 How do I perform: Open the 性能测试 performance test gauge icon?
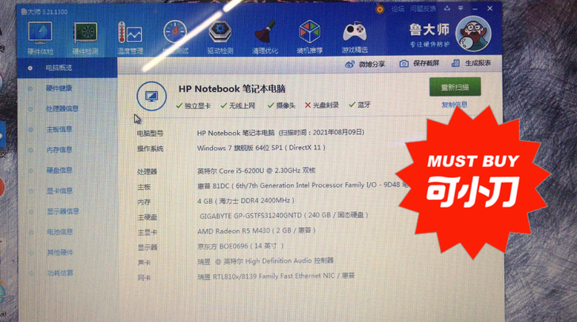point(175,32)
